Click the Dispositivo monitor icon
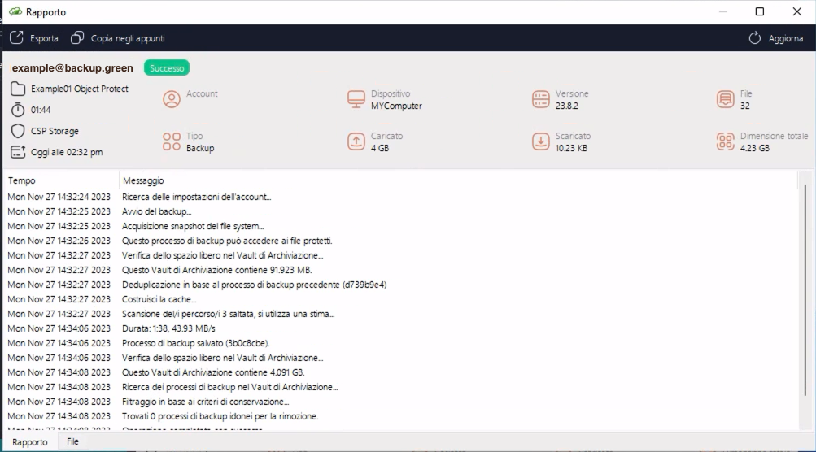Screen dimensions: 816x452 tap(356, 99)
